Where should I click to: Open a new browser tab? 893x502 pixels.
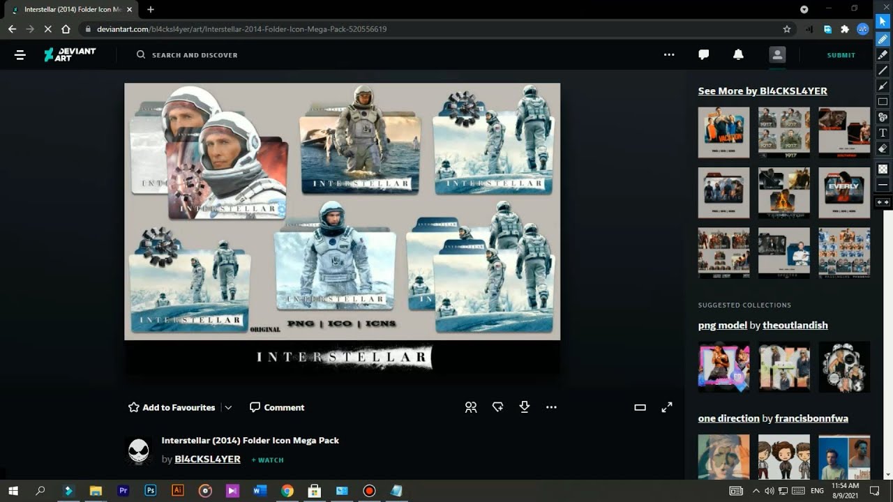150,9
